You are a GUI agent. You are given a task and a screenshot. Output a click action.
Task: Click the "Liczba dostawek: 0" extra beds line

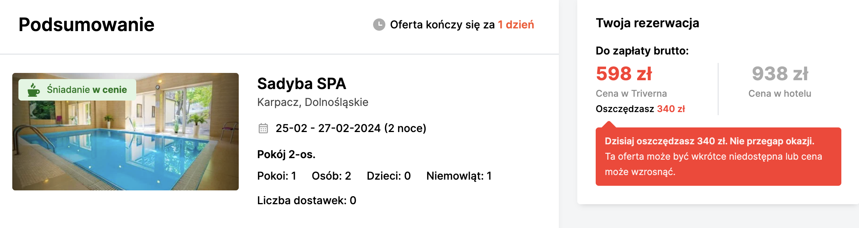pyautogui.click(x=307, y=200)
